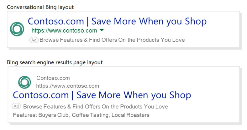Click the Contoso logo in search results layout

[x=24, y=82]
